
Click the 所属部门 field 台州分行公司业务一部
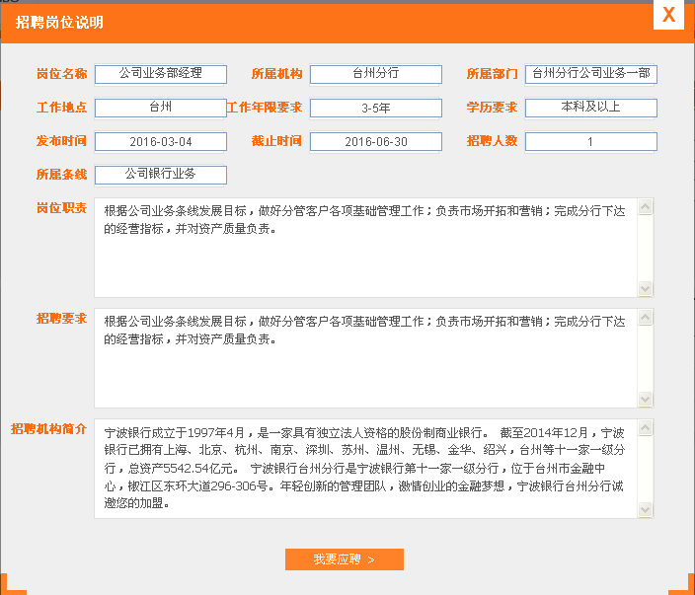(590, 74)
